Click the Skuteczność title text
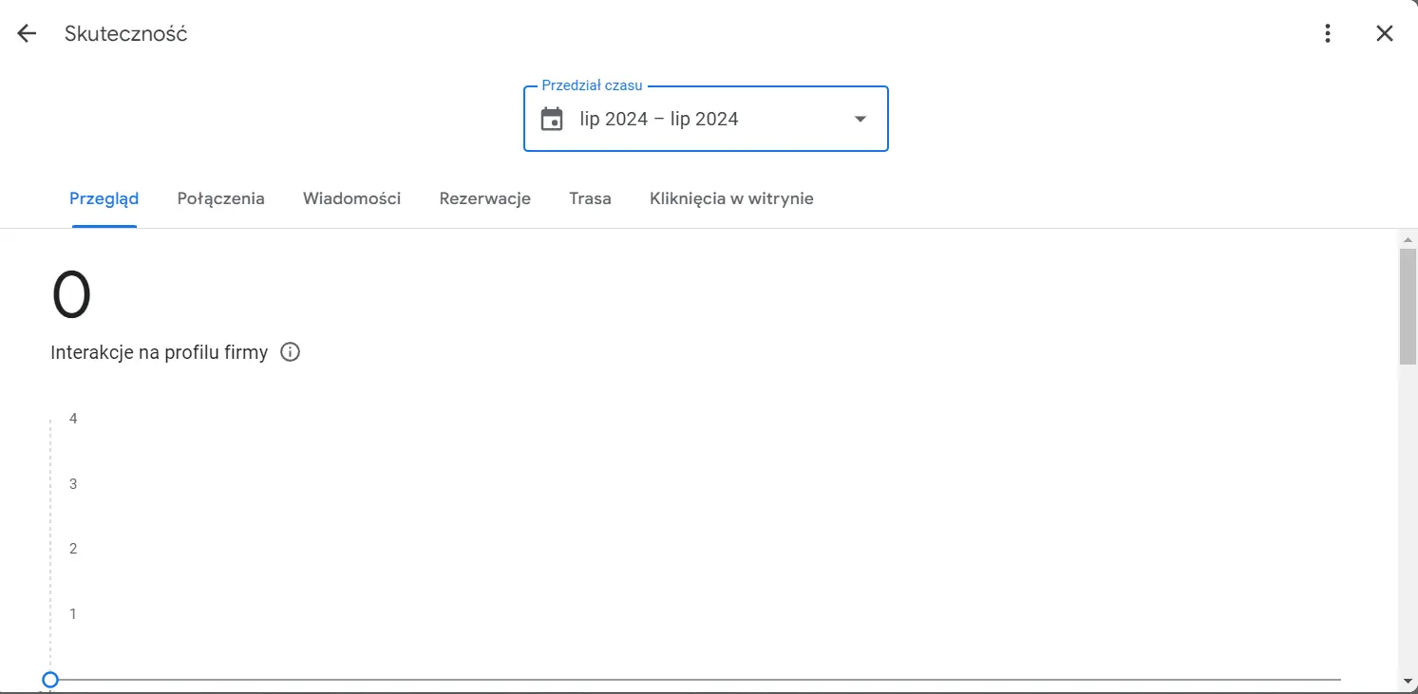1418x694 pixels. [126, 33]
